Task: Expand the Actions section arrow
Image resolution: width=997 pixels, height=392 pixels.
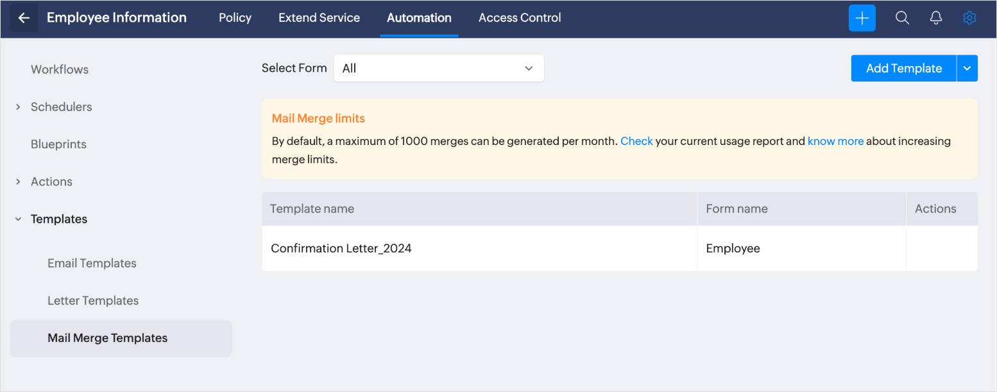Action: click(18, 182)
